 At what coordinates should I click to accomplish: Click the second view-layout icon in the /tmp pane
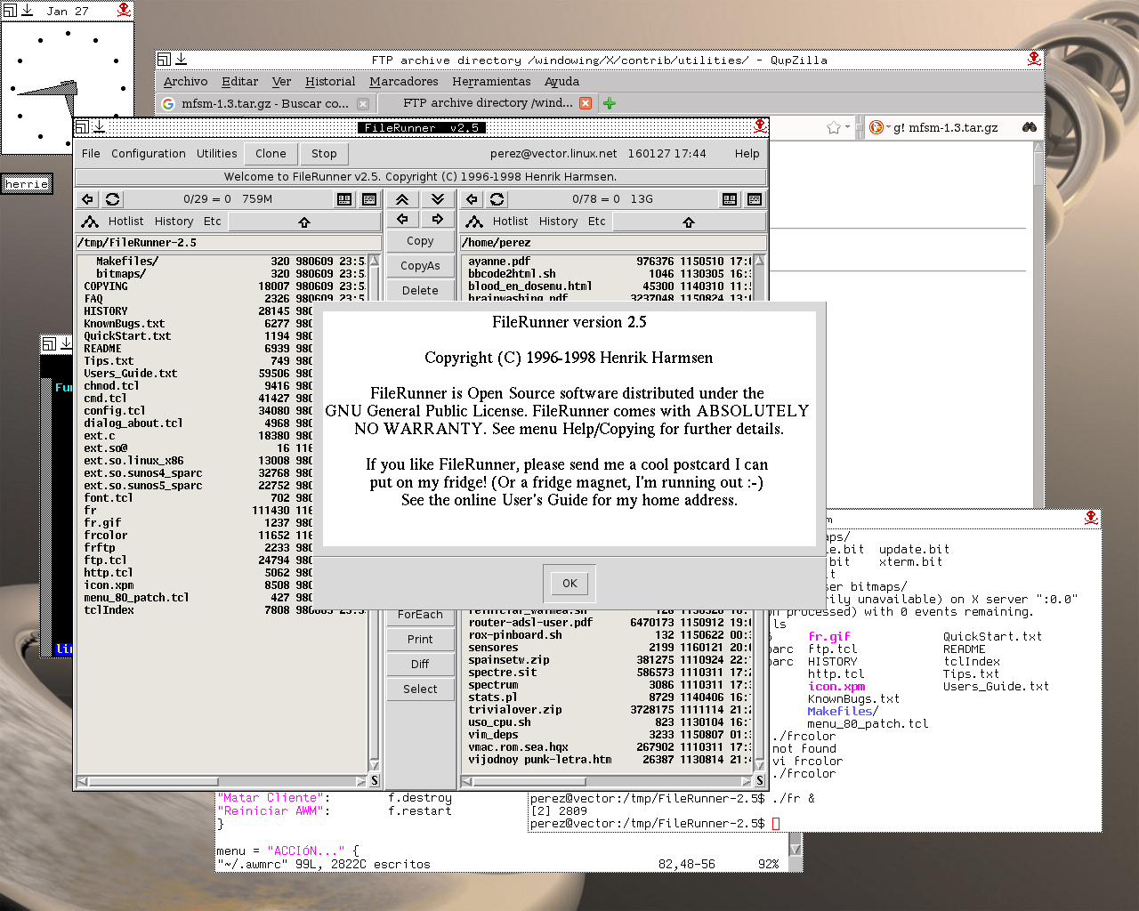click(369, 199)
